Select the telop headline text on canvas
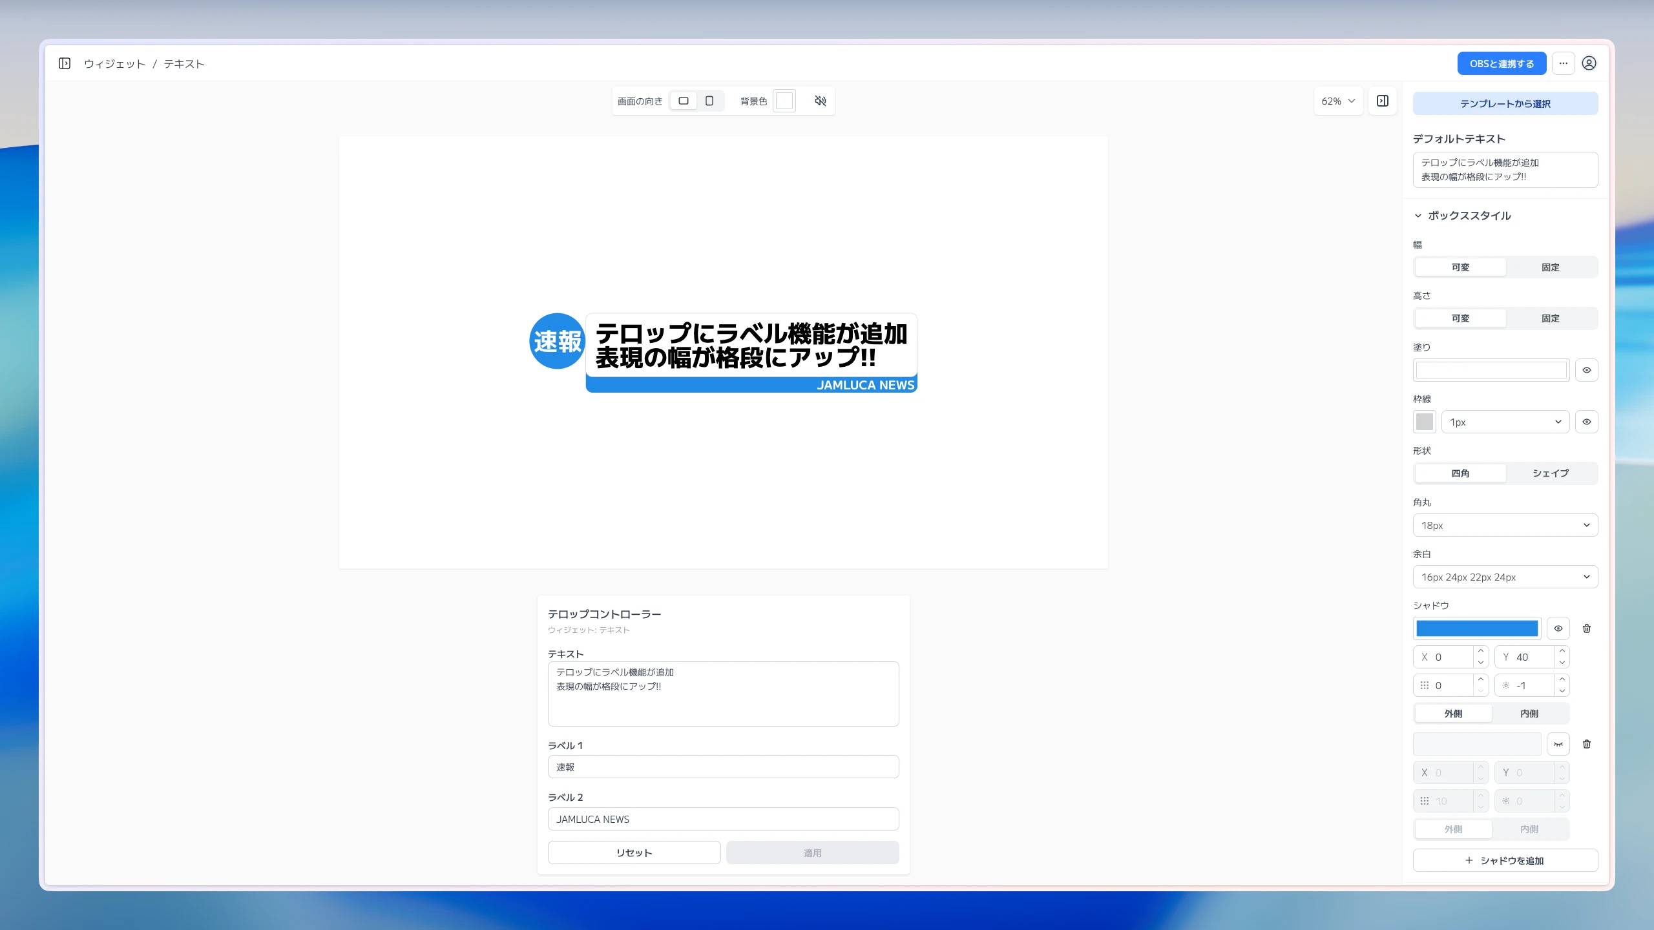Viewport: 1654px width, 930px height. point(751,345)
